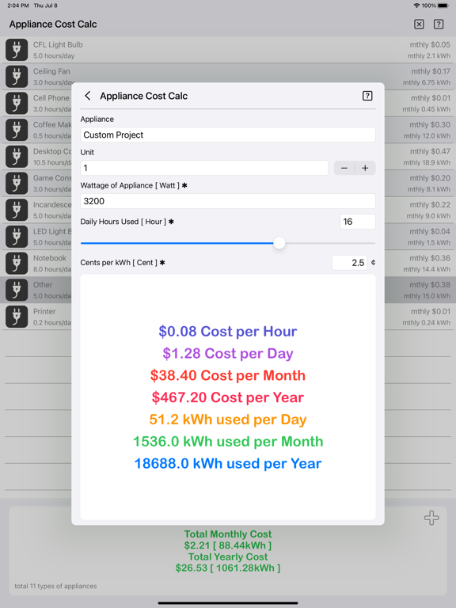This screenshot has height=608, width=456.
Task: Tap 51.2 kWh used per Day
Action: [x=228, y=420]
